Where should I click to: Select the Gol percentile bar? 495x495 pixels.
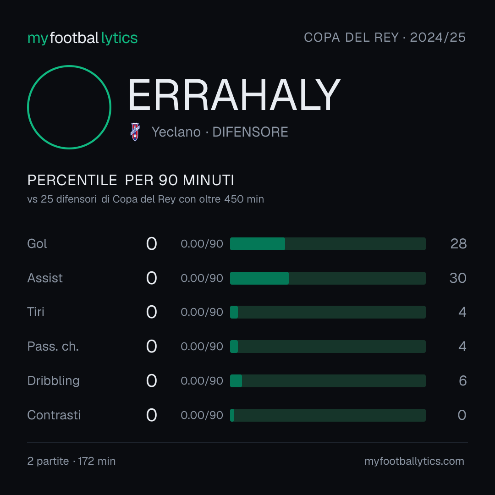click(328, 244)
